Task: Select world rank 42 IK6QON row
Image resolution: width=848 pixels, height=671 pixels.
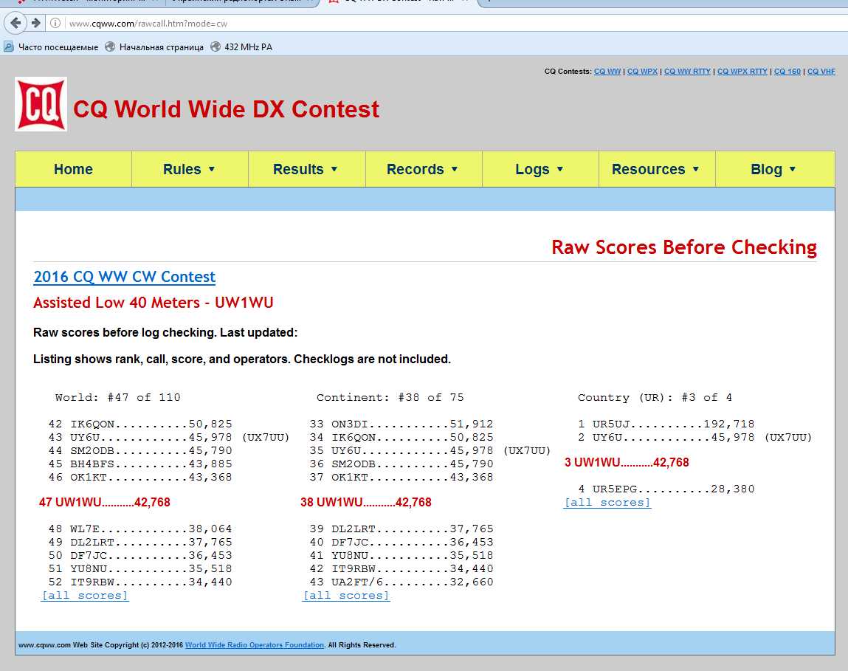Action: [x=140, y=424]
